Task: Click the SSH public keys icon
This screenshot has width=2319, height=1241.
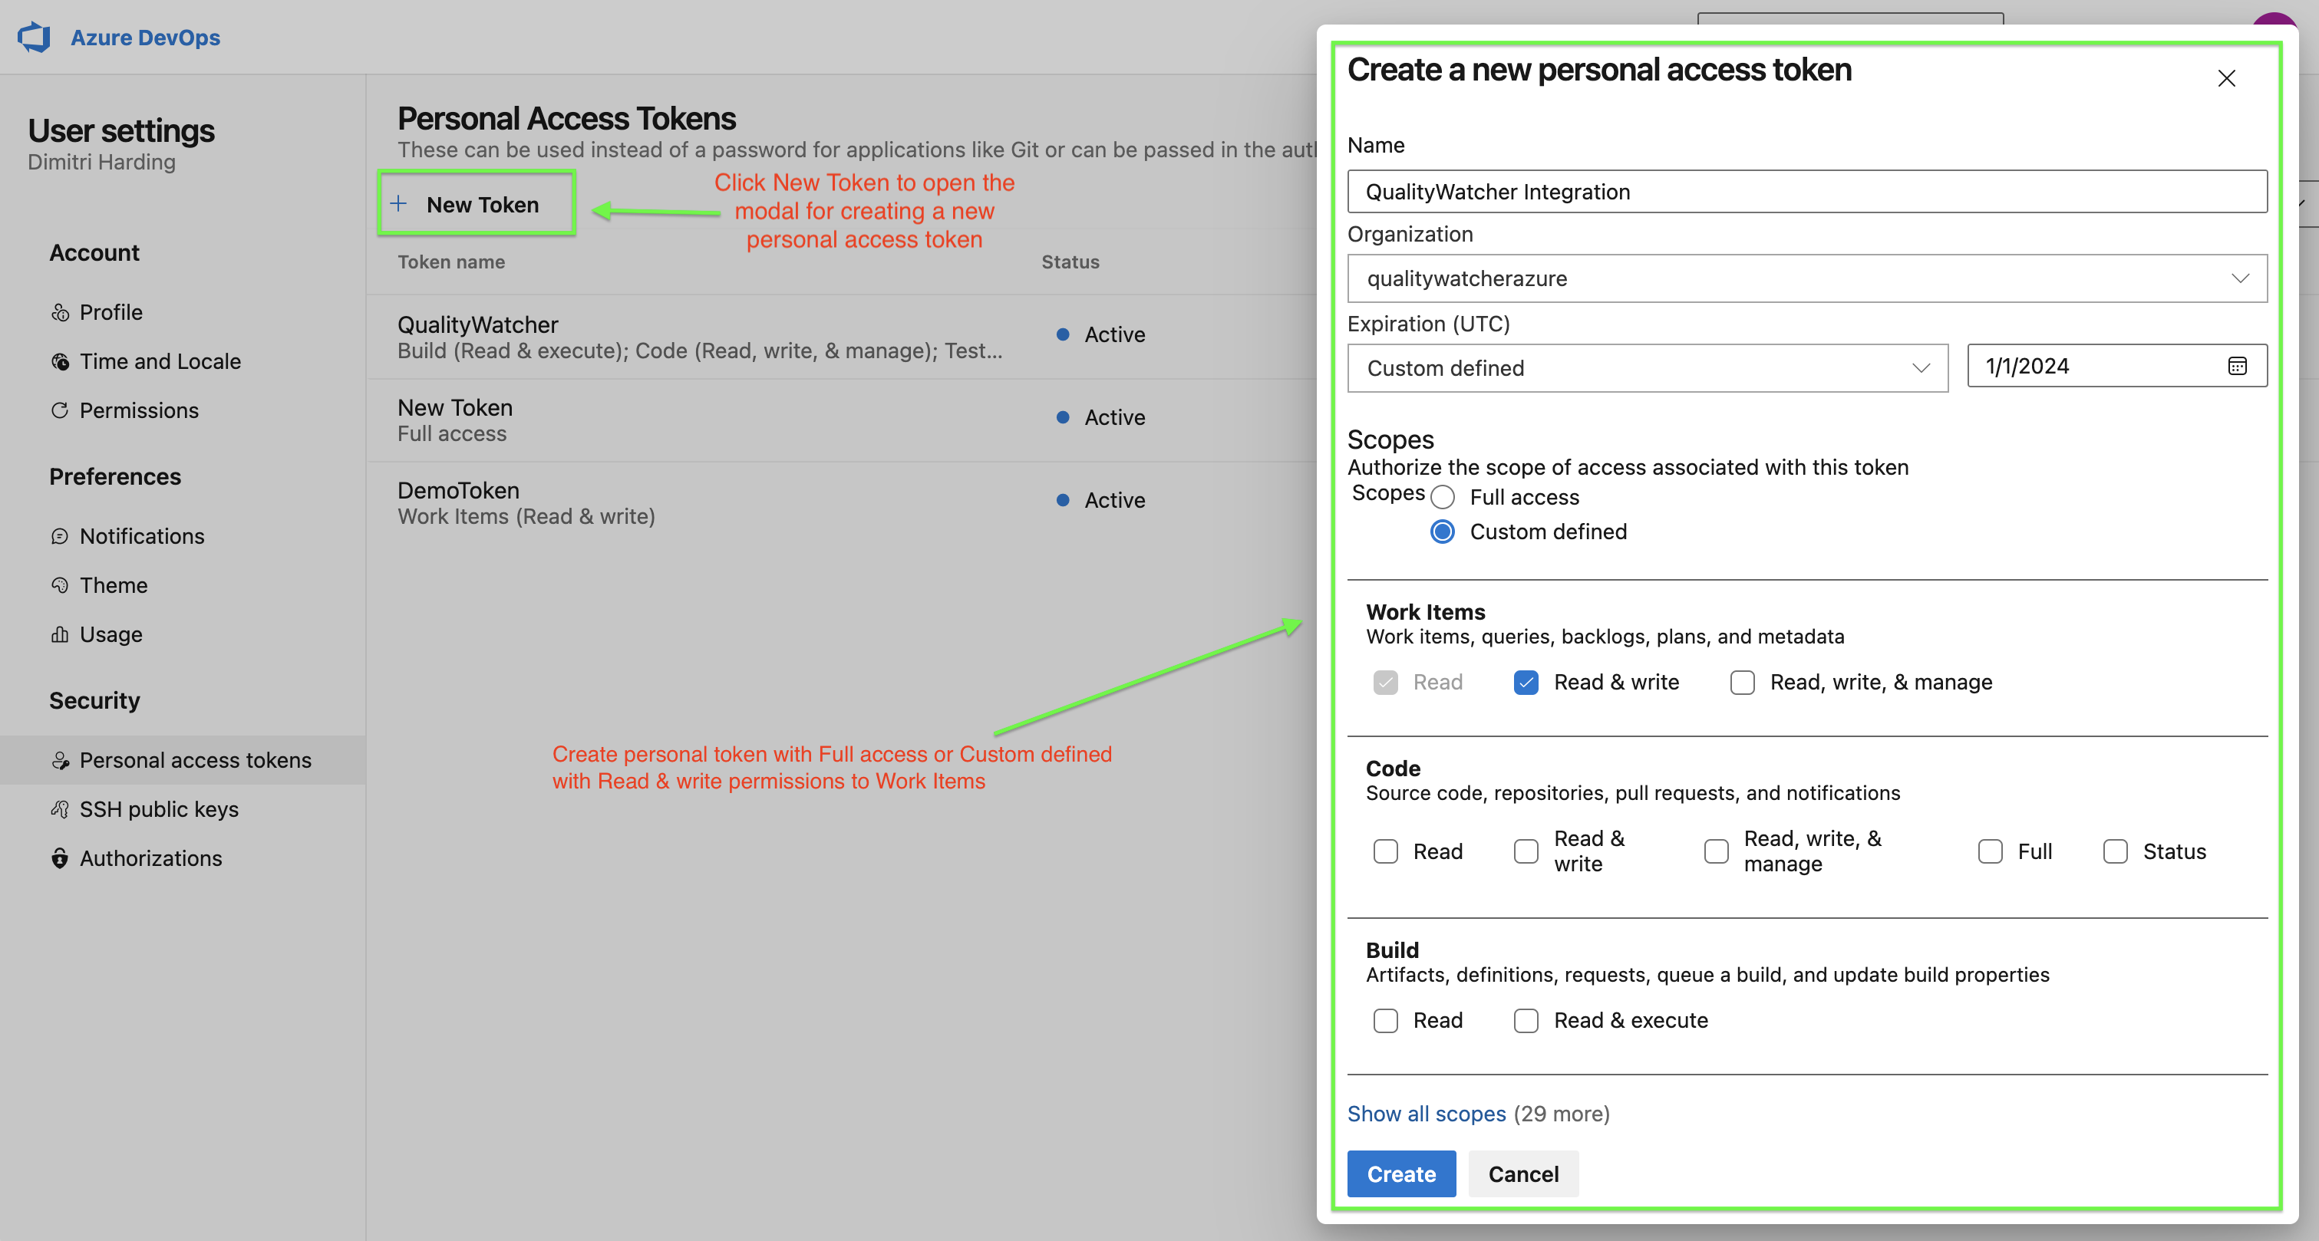Action: coord(61,809)
